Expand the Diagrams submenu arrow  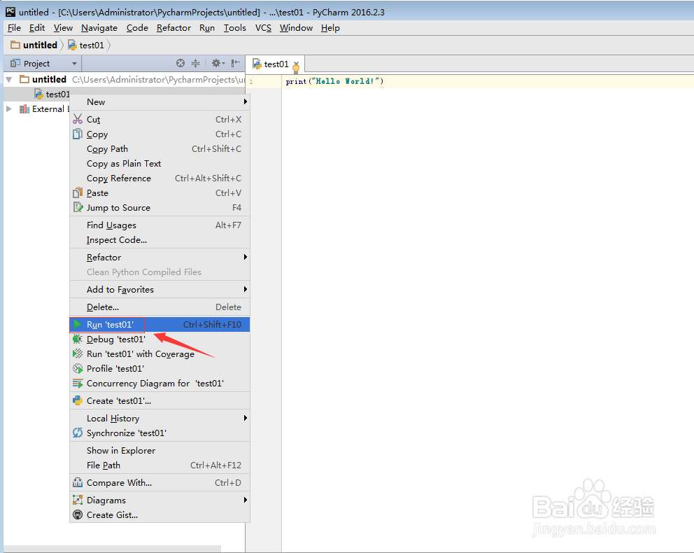(x=245, y=500)
